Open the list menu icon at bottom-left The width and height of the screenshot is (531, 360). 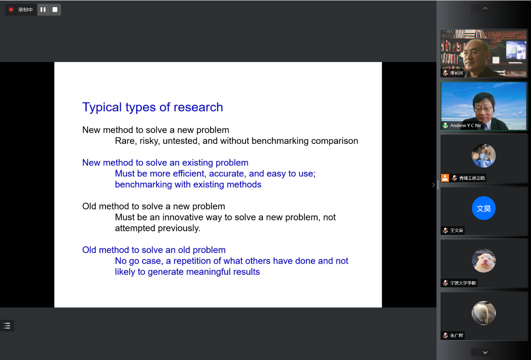point(7,326)
